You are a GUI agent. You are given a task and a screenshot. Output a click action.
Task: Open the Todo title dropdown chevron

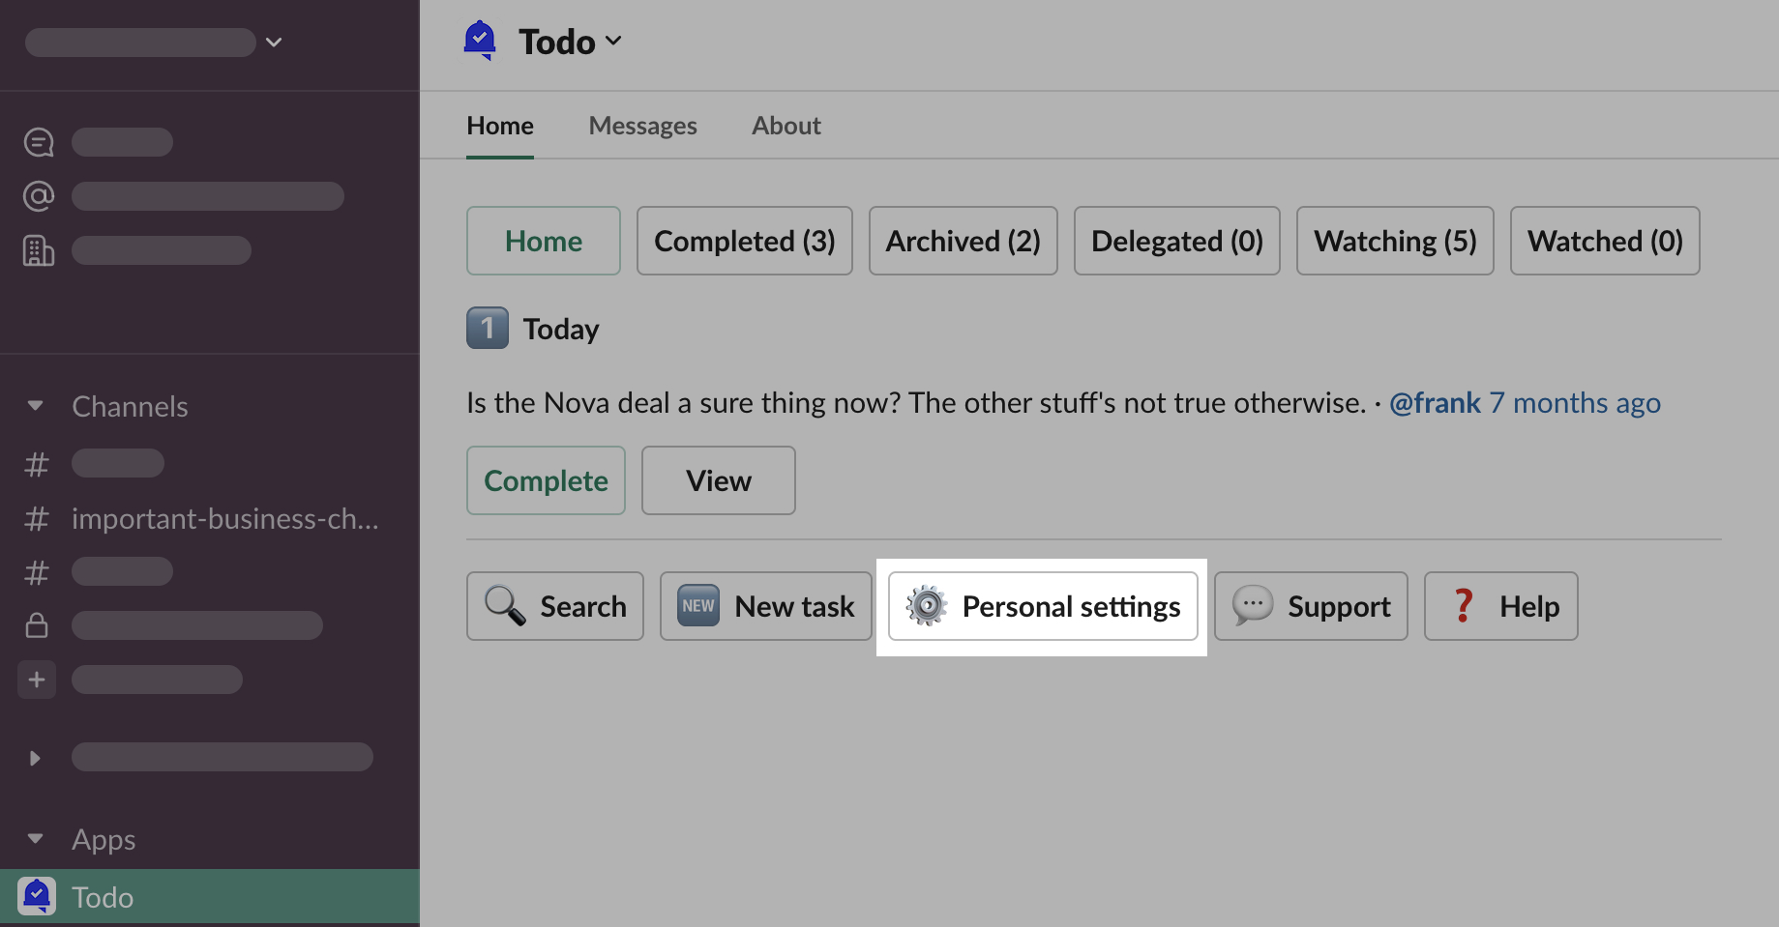[x=613, y=41]
